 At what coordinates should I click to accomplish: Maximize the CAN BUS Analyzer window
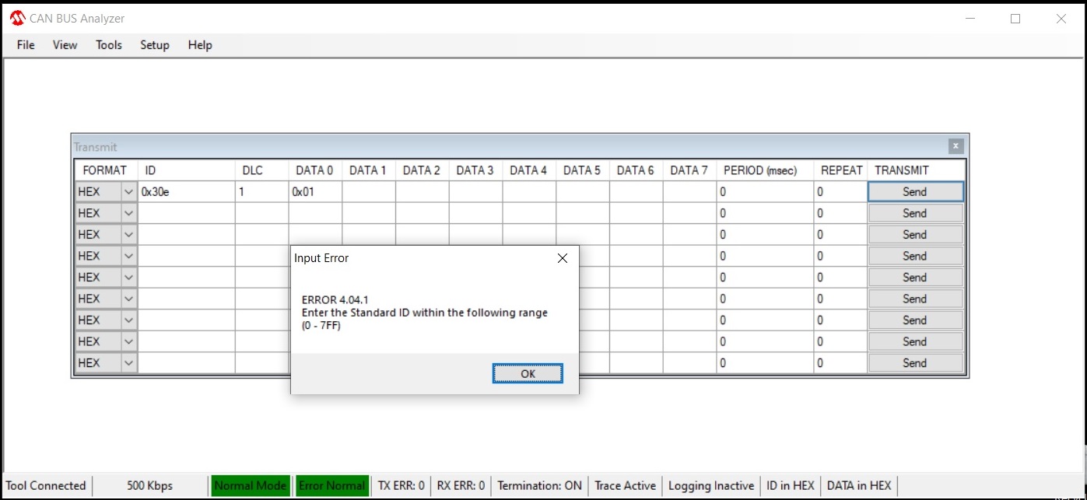click(x=1015, y=19)
